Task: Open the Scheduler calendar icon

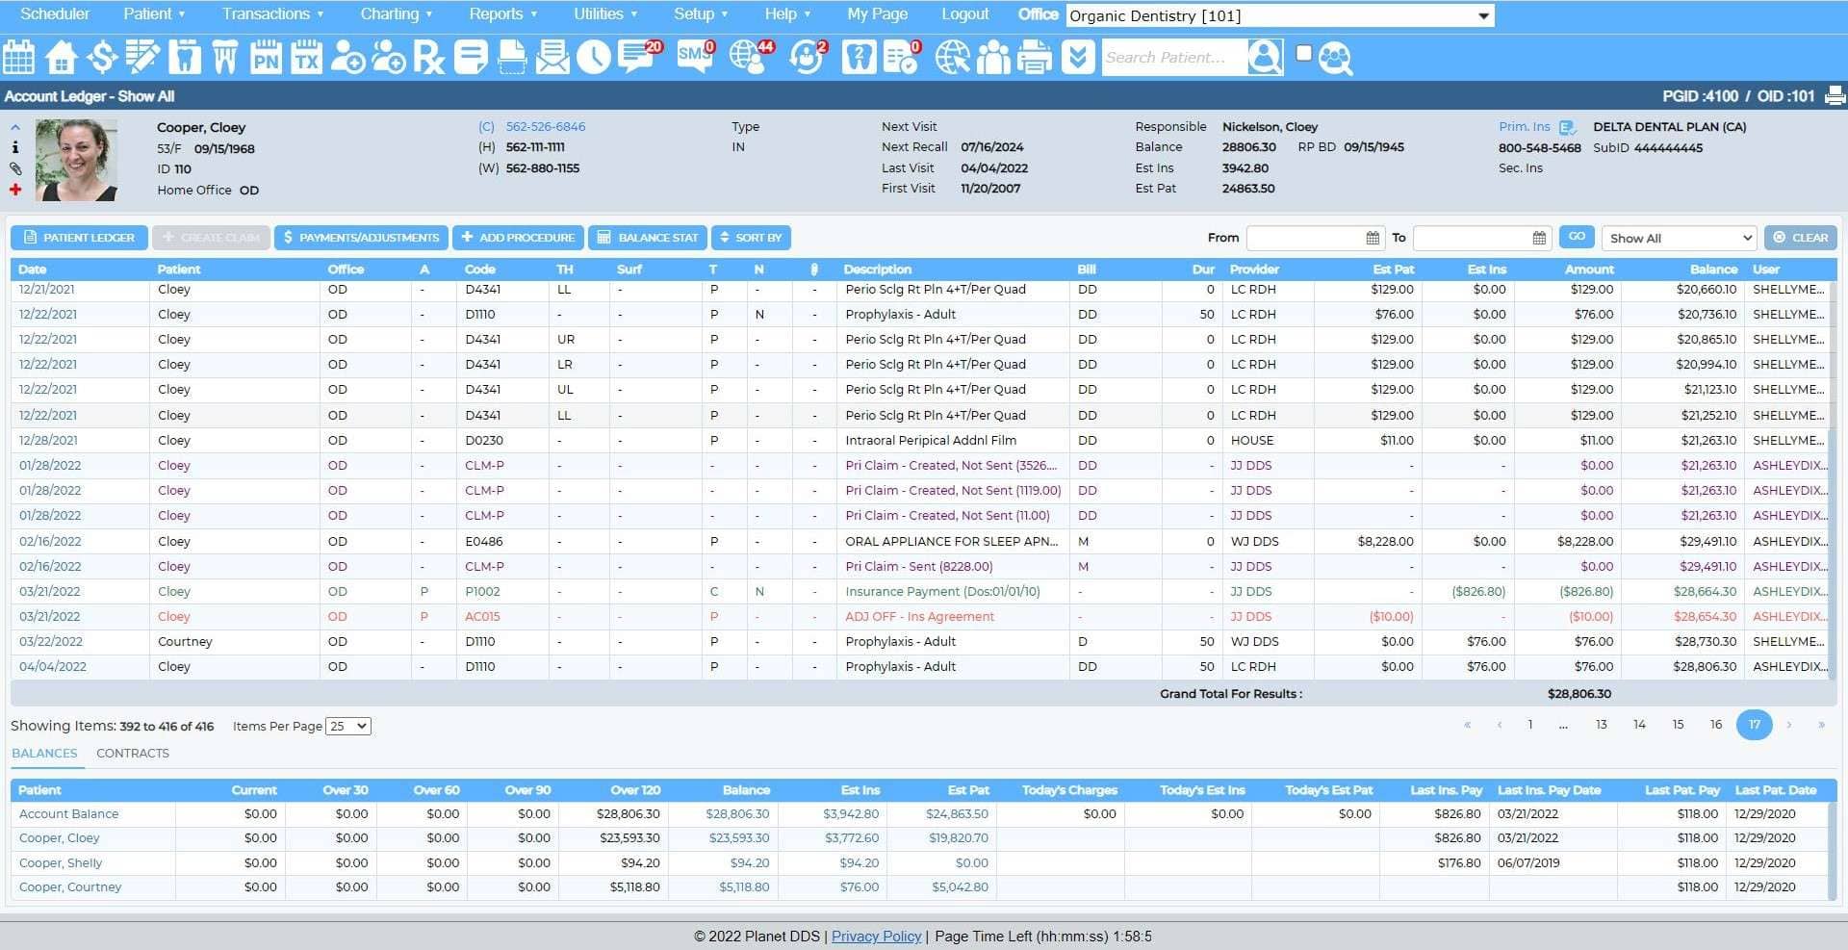Action: 17,58
